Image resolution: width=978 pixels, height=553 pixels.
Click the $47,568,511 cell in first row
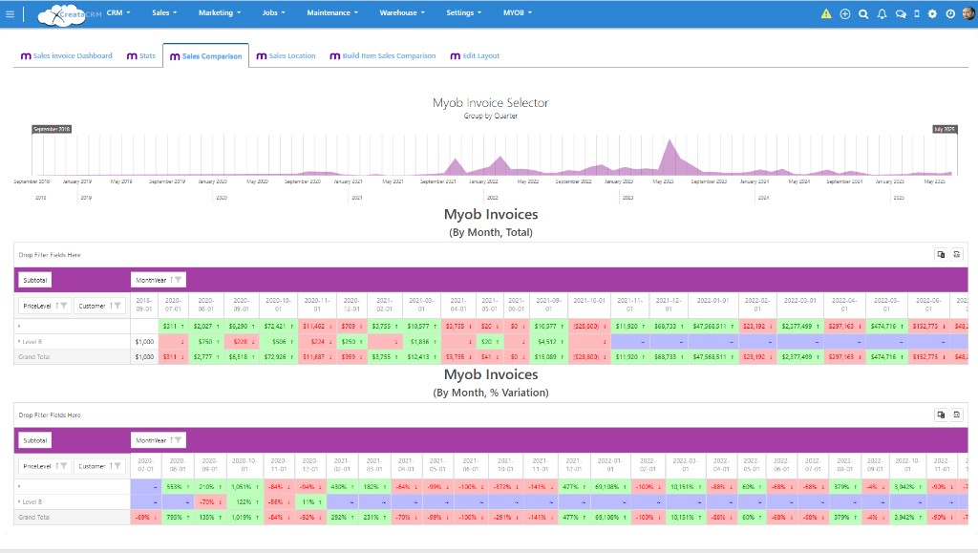(712, 326)
